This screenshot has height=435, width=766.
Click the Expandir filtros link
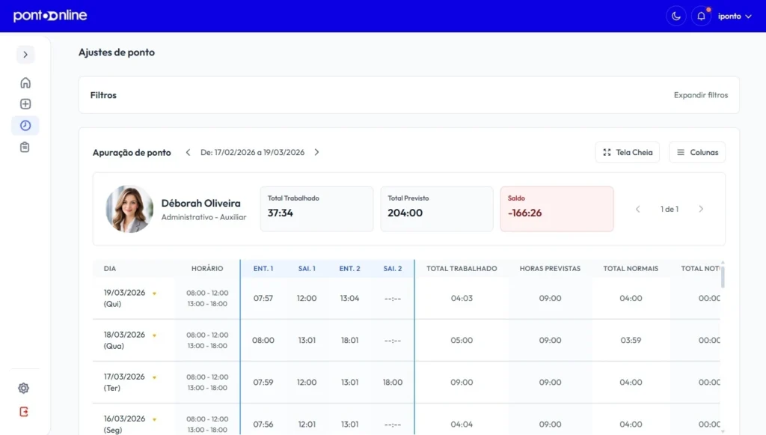701,95
